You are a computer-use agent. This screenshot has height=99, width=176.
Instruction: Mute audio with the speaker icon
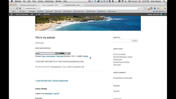point(65,53)
